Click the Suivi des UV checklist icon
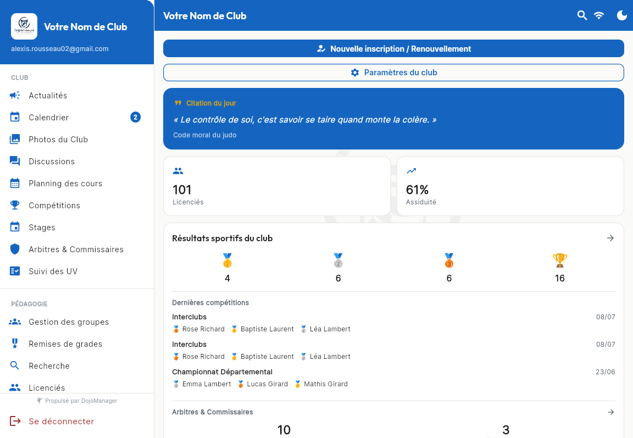 15,271
